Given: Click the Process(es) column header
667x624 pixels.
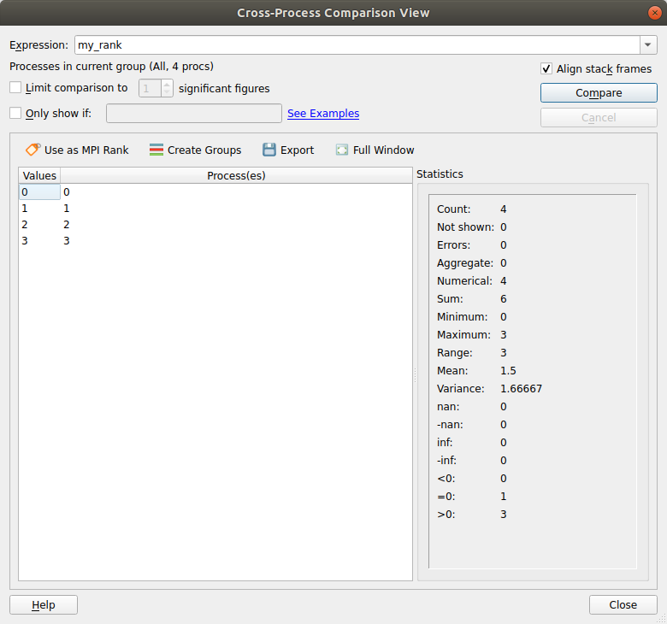Looking at the screenshot, I should [x=236, y=175].
